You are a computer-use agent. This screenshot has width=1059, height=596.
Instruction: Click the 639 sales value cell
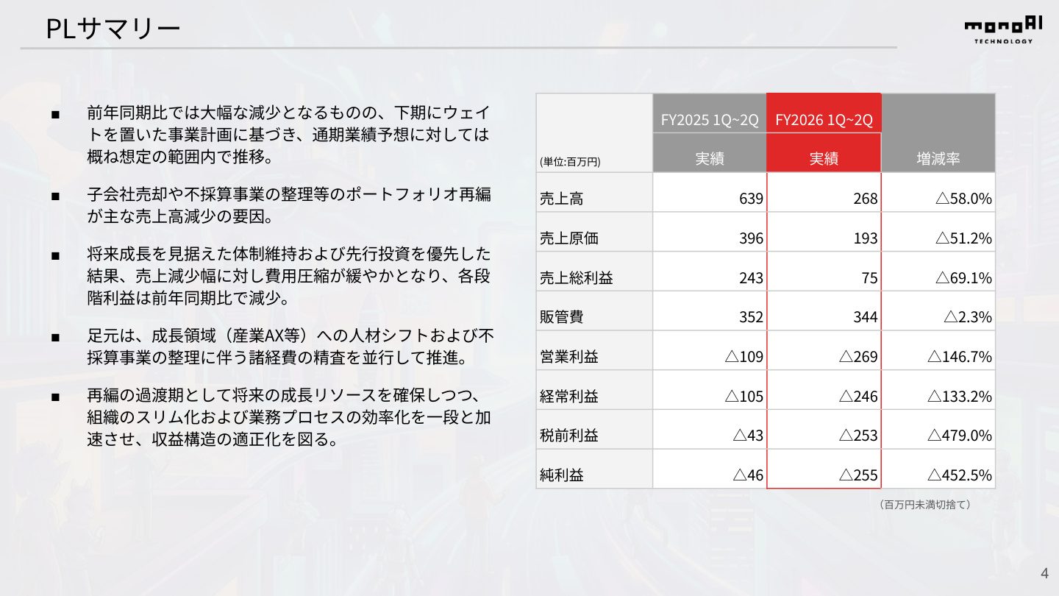[x=710, y=193]
